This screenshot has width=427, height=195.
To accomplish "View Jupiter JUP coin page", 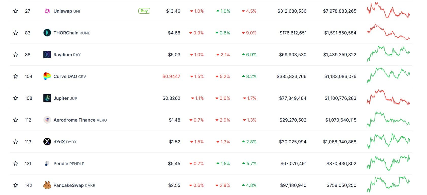I will click(65, 98).
